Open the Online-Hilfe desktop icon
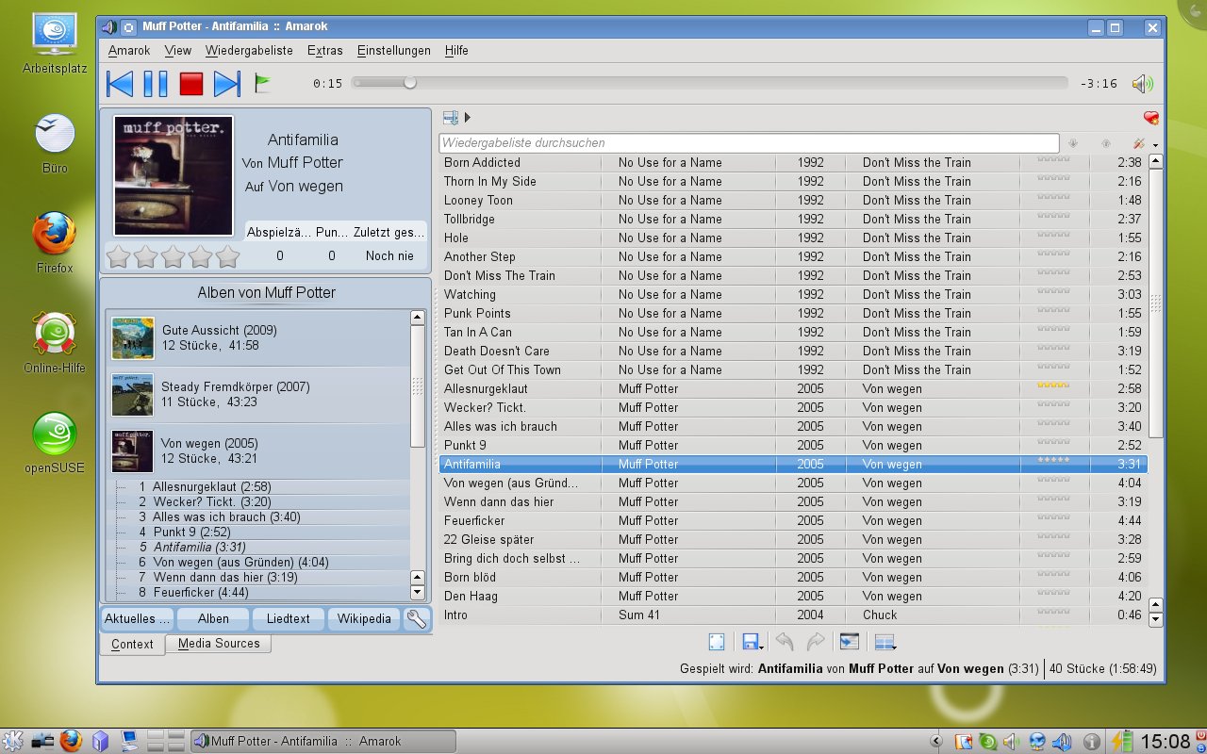Image resolution: width=1207 pixels, height=754 pixels. click(55, 343)
